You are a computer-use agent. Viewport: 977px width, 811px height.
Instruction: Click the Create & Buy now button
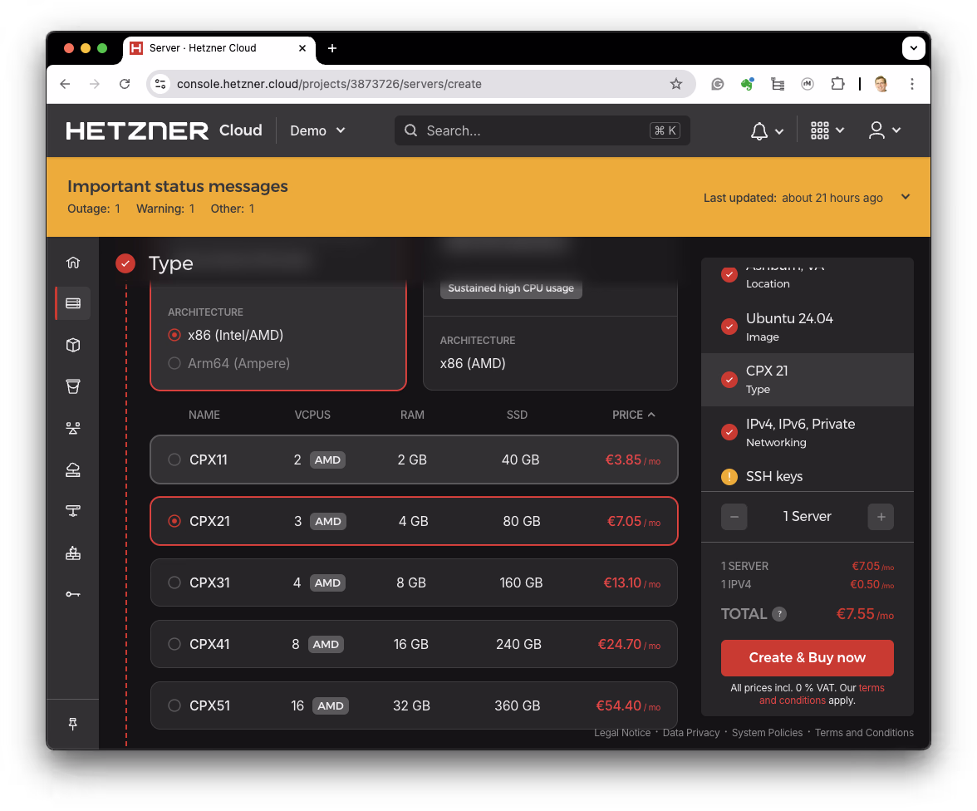[x=807, y=657]
